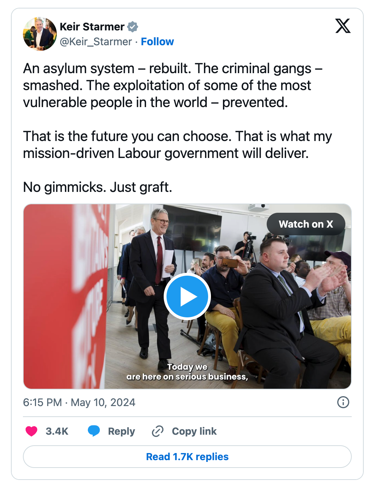369x487 pixels.
Task: Click the pink heart like icon
Action: pos(31,431)
